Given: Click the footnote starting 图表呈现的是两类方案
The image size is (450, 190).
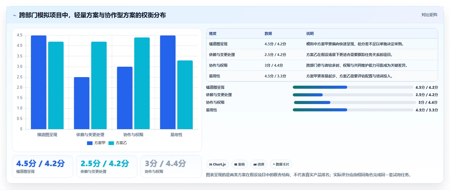Looking at the screenshot, I should 309,175.
